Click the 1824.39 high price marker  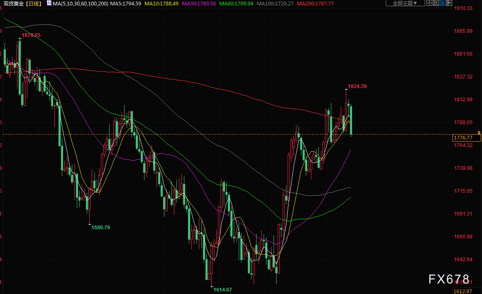357,86
